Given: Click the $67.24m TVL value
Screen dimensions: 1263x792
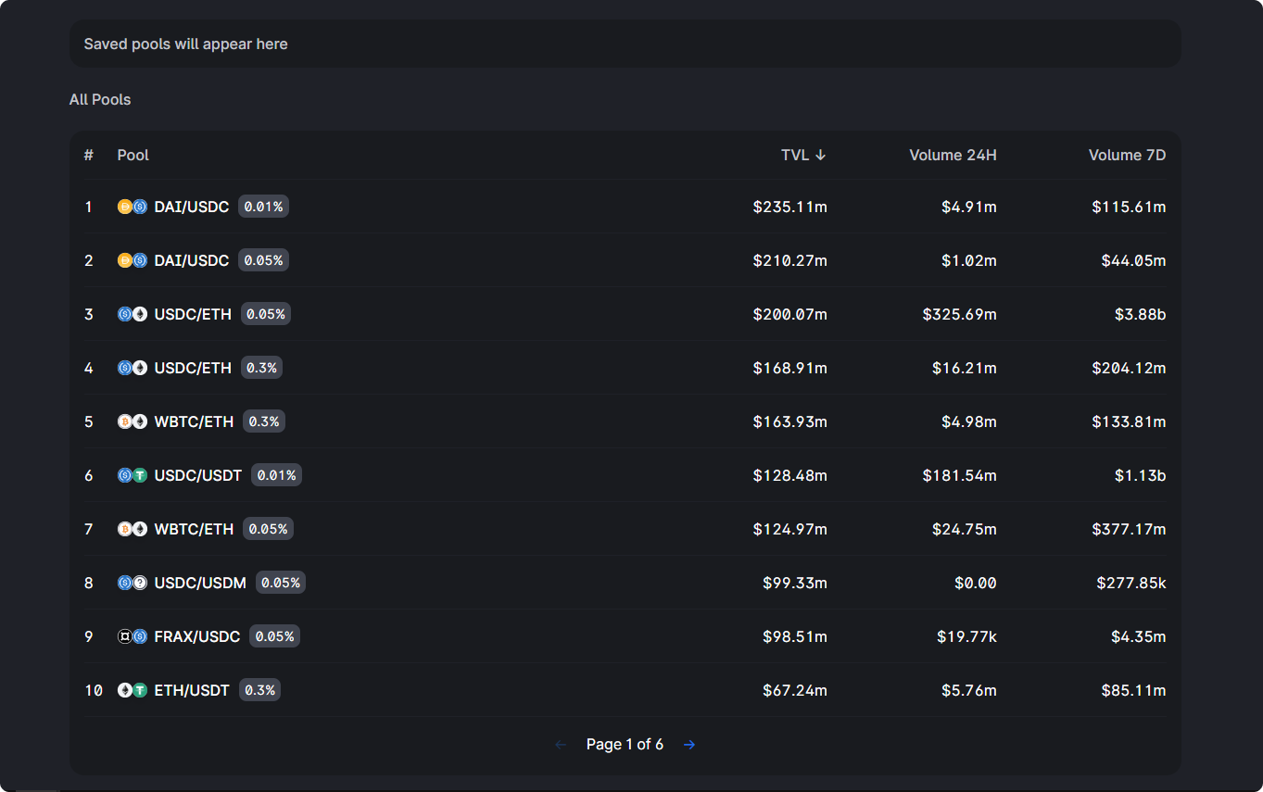Looking at the screenshot, I should [x=795, y=690].
